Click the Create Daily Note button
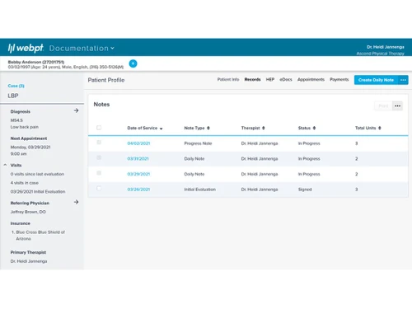The width and height of the screenshot is (412, 309). (376, 80)
